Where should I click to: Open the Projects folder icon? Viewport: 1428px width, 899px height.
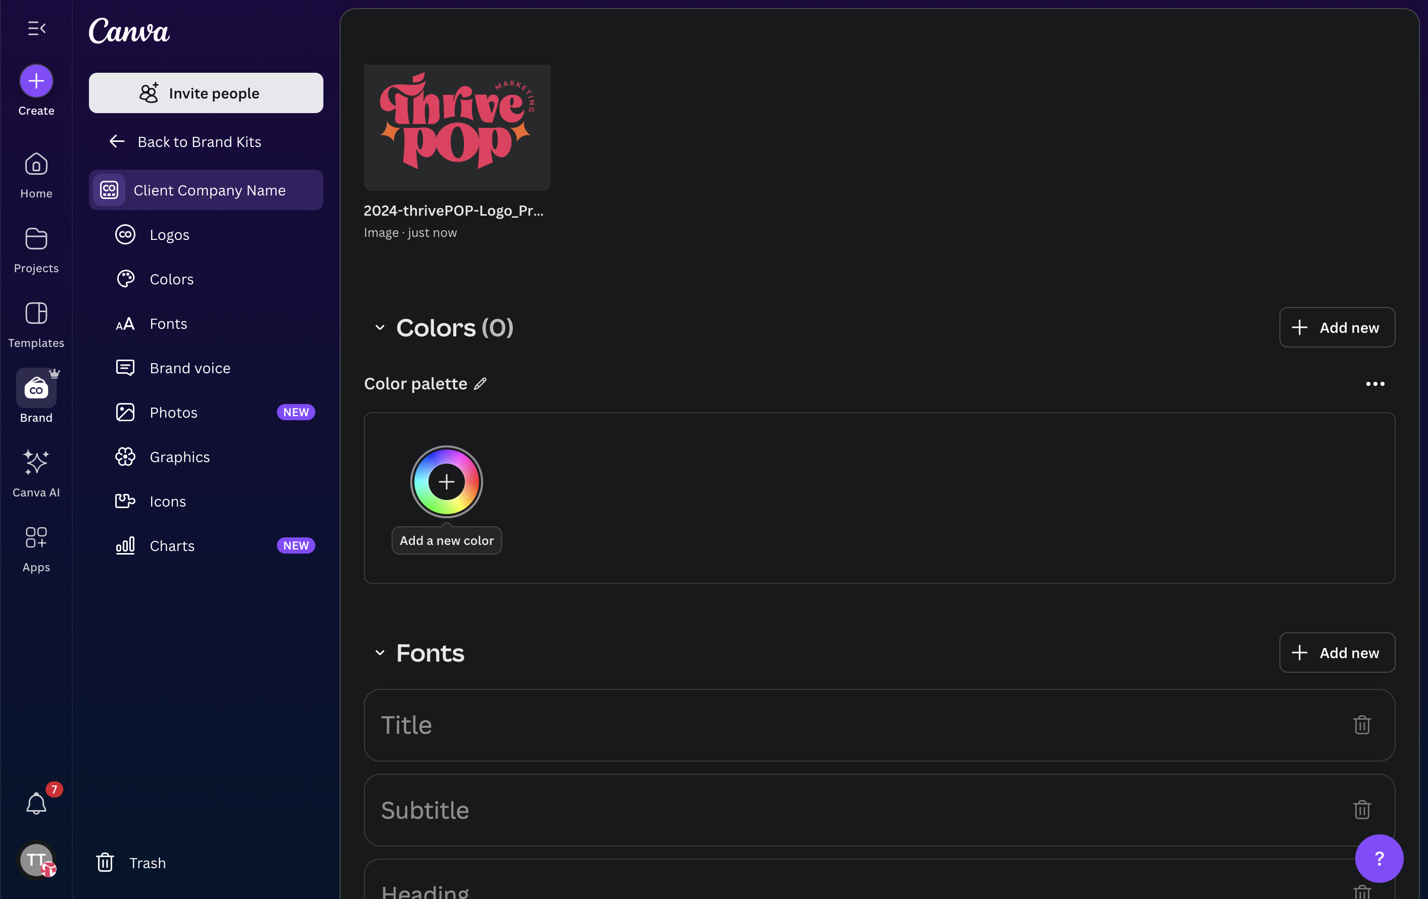point(36,239)
